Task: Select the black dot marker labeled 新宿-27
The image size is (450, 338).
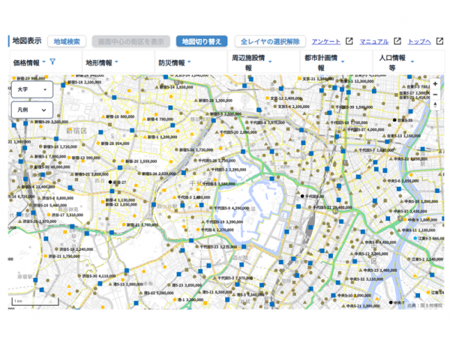Action: tap(109, 182)
